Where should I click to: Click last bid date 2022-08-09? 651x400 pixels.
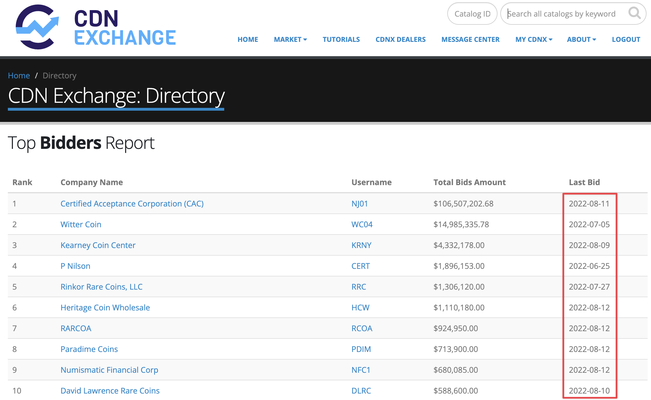(x=589, y=245)
